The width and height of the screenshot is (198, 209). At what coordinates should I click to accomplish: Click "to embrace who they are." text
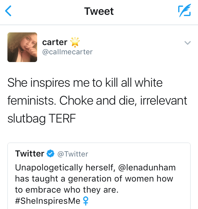click(67, 190)
